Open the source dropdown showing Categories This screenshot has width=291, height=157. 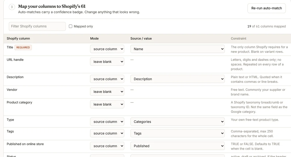(x=177, y=122)
